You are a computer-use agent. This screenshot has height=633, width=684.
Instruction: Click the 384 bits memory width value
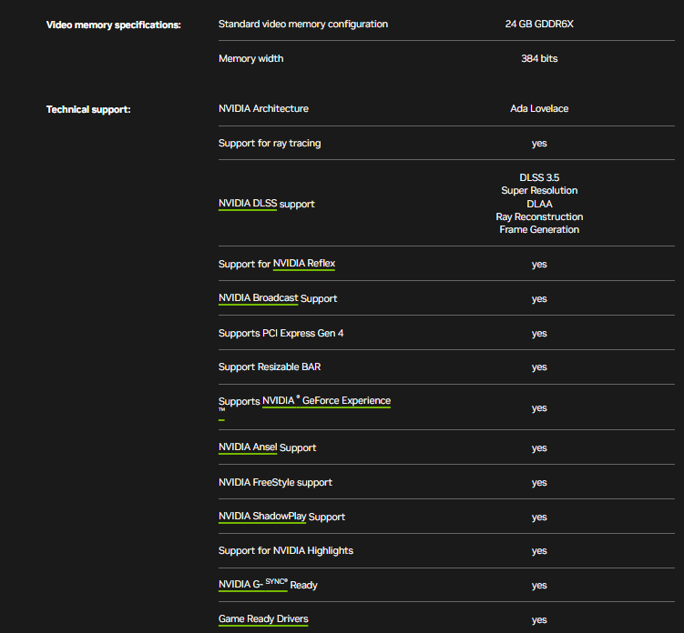tap(539, 58)
